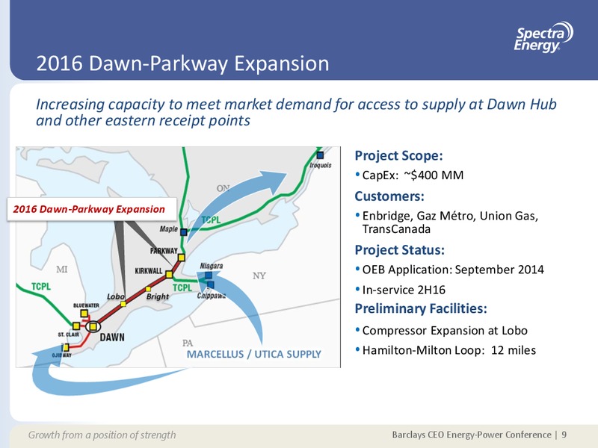Click the circled Dawn hub marker
This screenshot has width=598, height=448.
tap(93, 326)
